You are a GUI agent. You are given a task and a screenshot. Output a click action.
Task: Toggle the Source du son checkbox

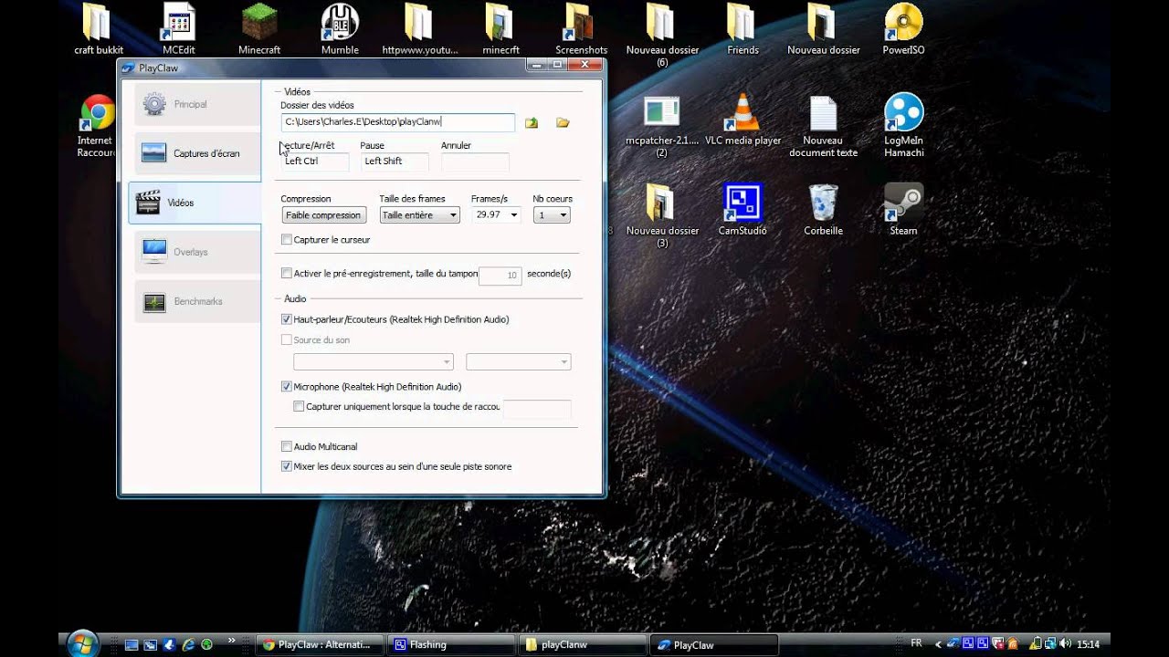click(x=287, y=340)
